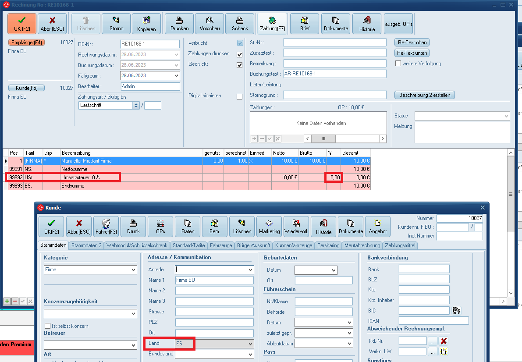The width and height of the screenshot is (522, 362).
Task: Open Marketing in Kunde toolbar
Action: 269,226
